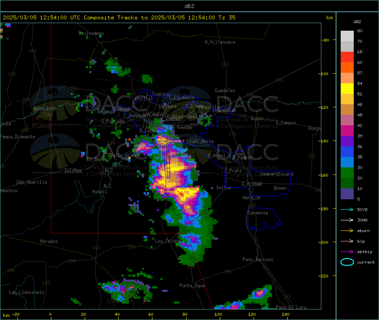The height and width of the screenshot is (320, 379).
Task: Click the Pampa_Diamante label
Action: coord(17,137)
